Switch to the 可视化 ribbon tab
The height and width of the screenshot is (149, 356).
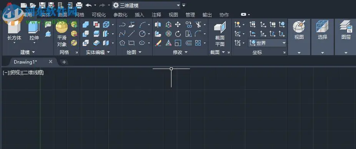[x=99, y=15]
